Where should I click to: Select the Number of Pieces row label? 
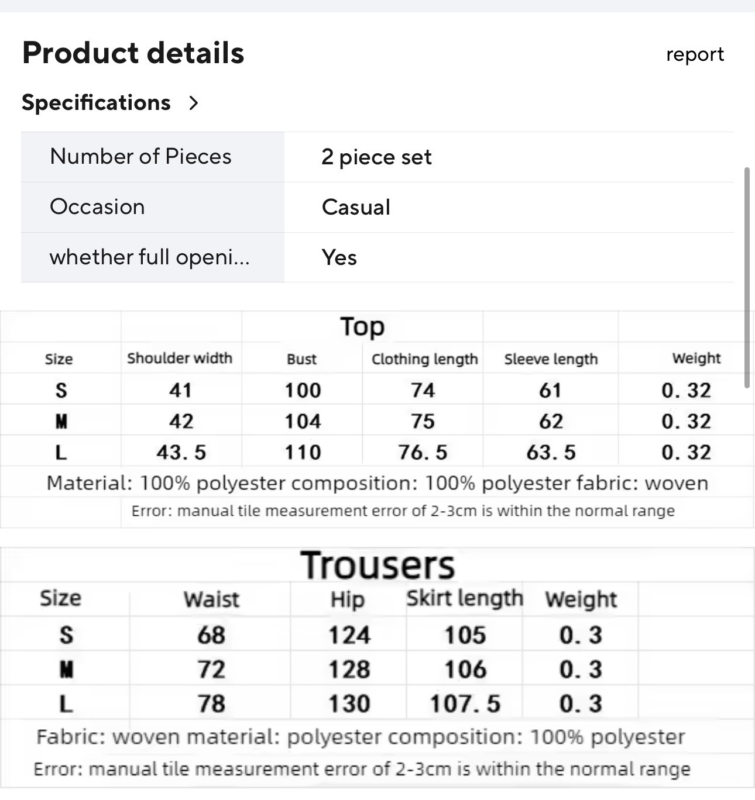(x=140, y=156)
